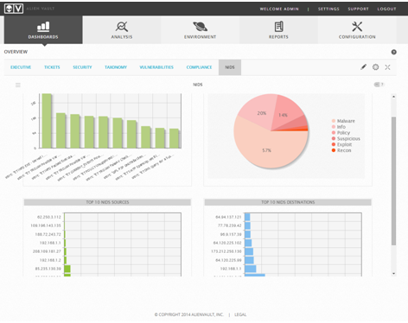Click source IP 188.72.243.72
408x323 pixels.
(48, 234)
